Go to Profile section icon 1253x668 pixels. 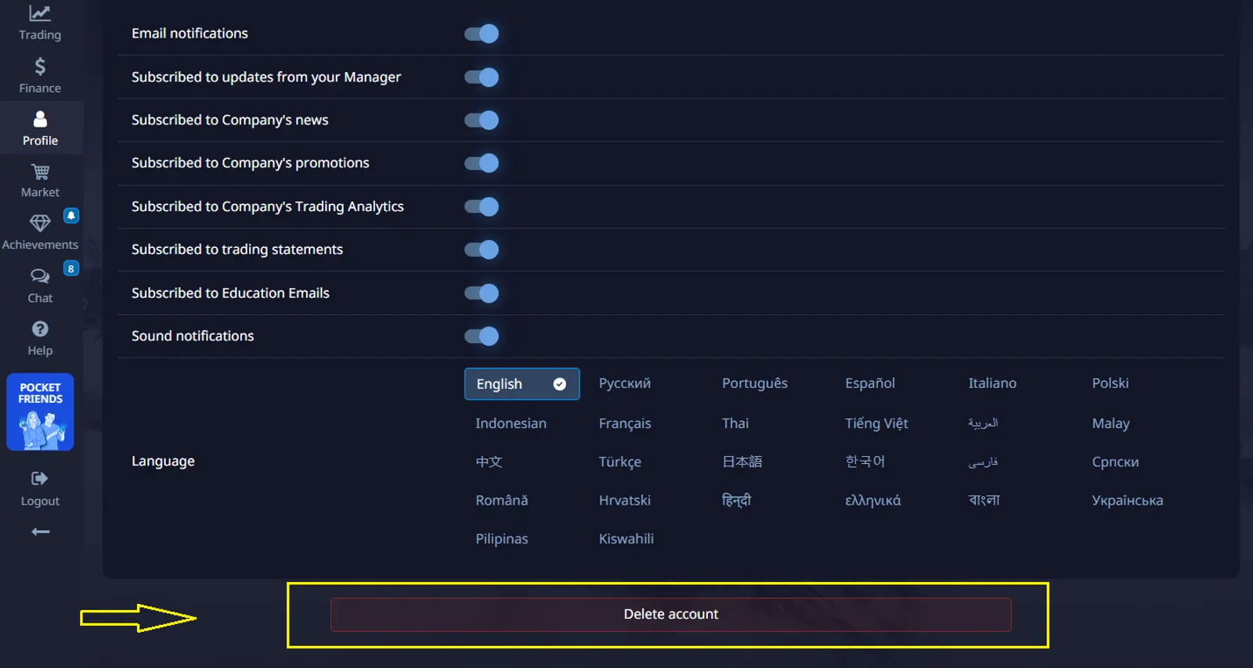pyautogui.click(x=40, y=119)
